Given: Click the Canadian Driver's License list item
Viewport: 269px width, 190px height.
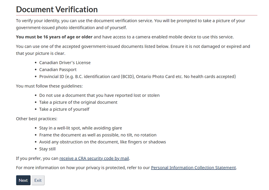Looking at the screenshot, I should click(x=65, y=63).
